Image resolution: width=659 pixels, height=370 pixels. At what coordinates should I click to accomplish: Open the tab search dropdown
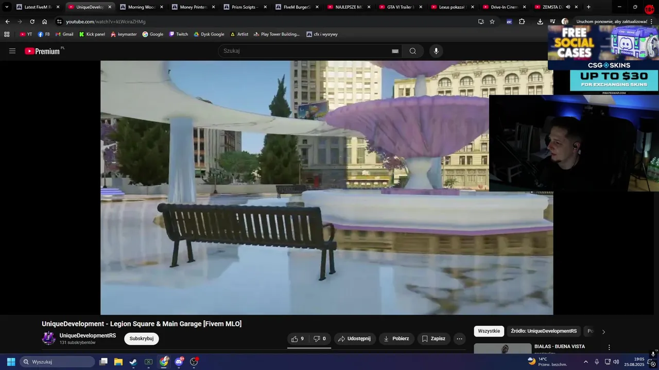pos(7,7)
